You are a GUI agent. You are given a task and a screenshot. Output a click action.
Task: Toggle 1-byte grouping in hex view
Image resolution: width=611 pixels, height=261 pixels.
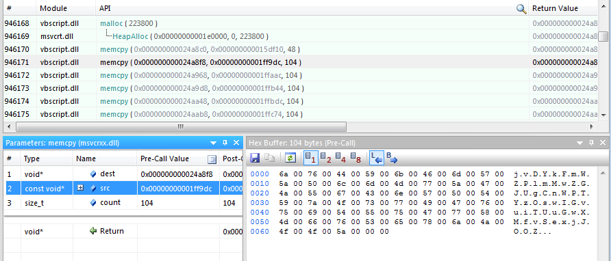(310, 158)
